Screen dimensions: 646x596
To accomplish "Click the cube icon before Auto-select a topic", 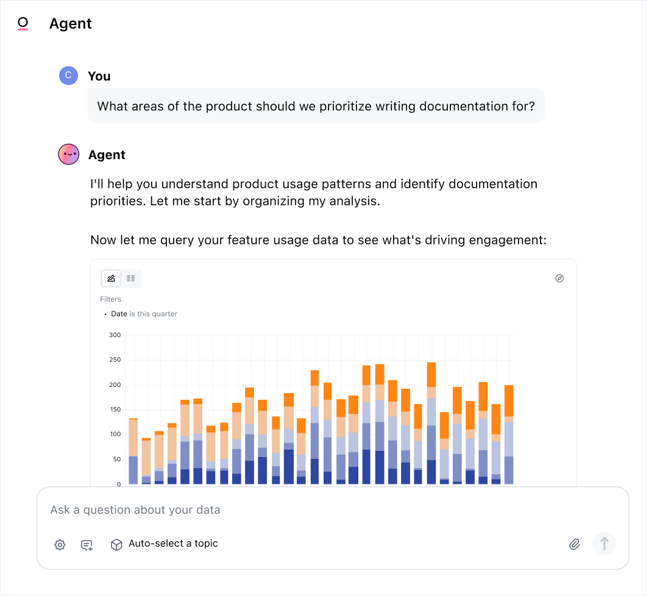I will coord(116,544).
